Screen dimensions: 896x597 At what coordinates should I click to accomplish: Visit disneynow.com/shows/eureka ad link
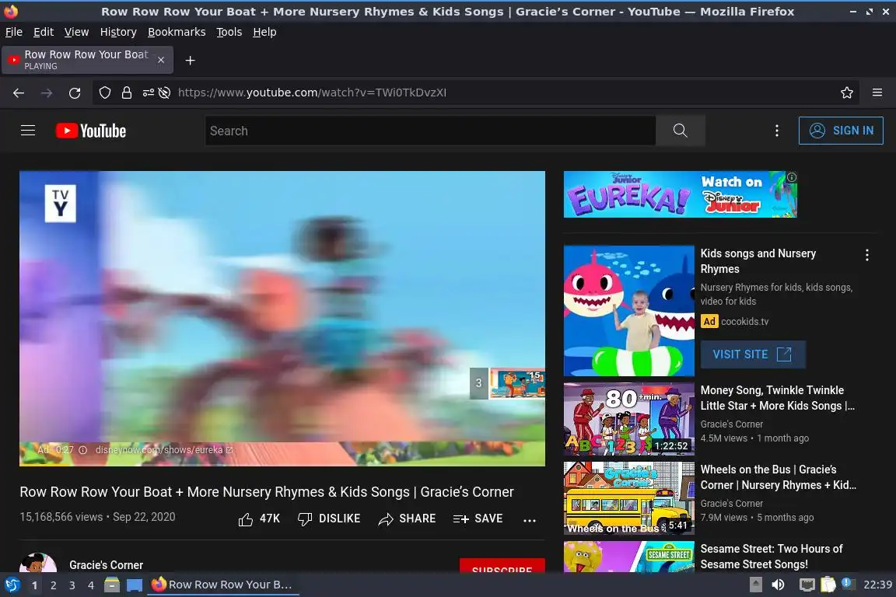tap(164, 450)
